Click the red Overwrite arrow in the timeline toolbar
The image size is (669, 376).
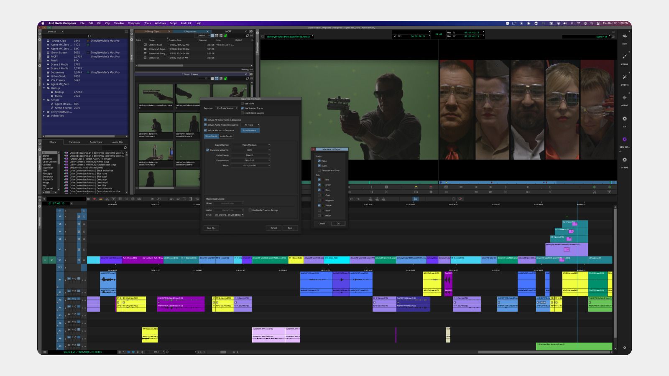(94, 199)
